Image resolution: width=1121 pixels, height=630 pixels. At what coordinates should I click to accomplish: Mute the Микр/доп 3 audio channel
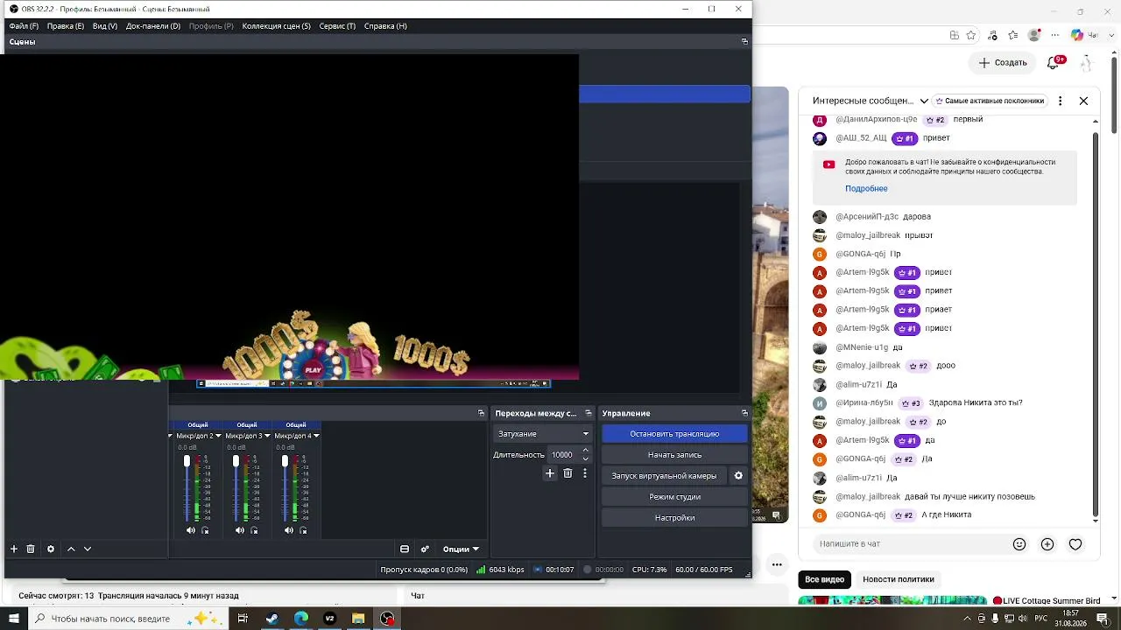pos(240,530)
